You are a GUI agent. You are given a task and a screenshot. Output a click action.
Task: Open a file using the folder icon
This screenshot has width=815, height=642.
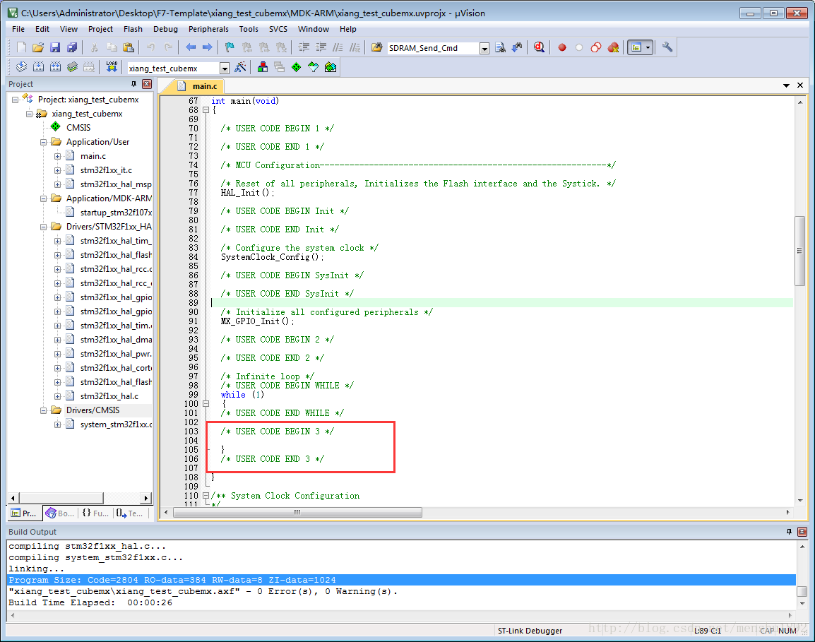click(x=38, y=47)
